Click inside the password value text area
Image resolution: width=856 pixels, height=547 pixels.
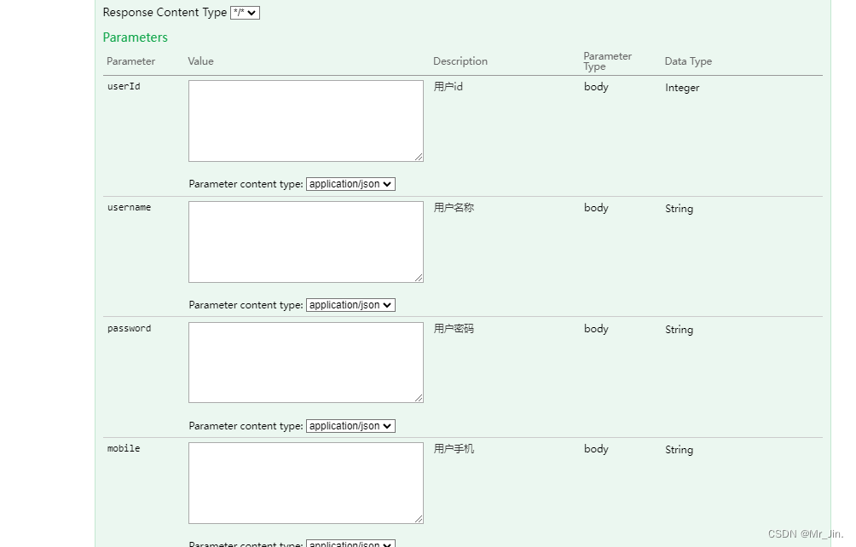coord(305,362)
